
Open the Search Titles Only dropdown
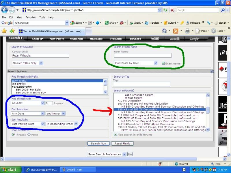[x=27, y=63]
